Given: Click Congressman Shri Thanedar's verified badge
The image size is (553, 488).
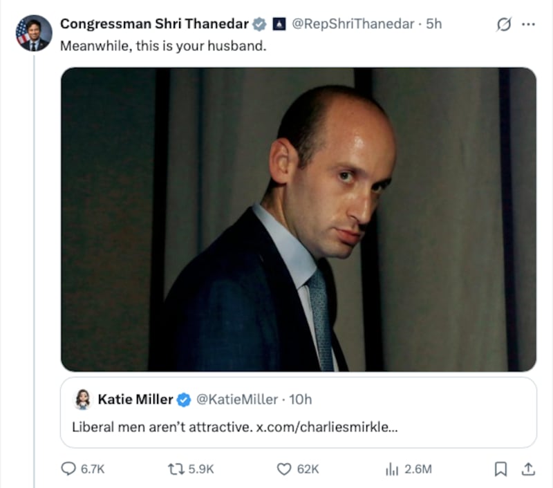Looking at the screenshot, I should [259, 23].
